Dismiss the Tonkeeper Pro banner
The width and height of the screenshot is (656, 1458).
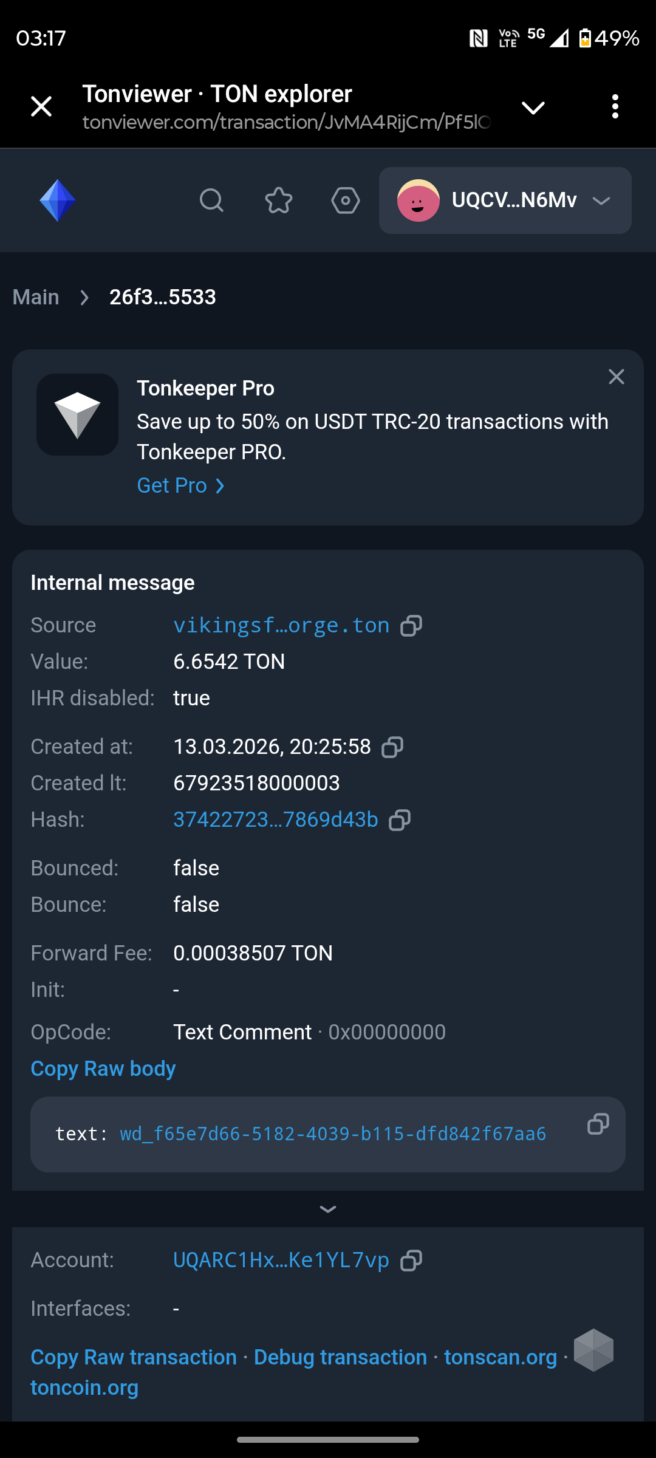click(x=617, y=377)
